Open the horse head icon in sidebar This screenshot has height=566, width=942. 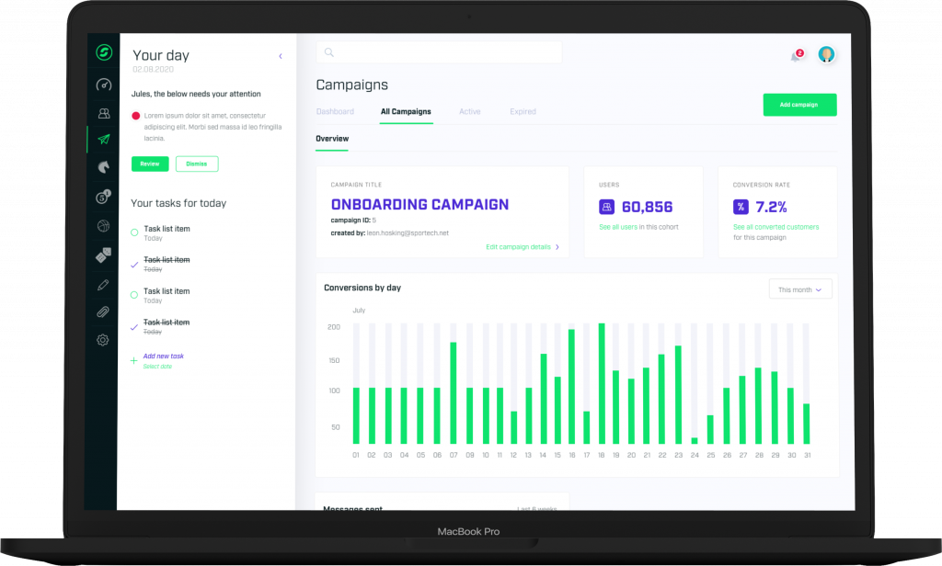(103, 167)
